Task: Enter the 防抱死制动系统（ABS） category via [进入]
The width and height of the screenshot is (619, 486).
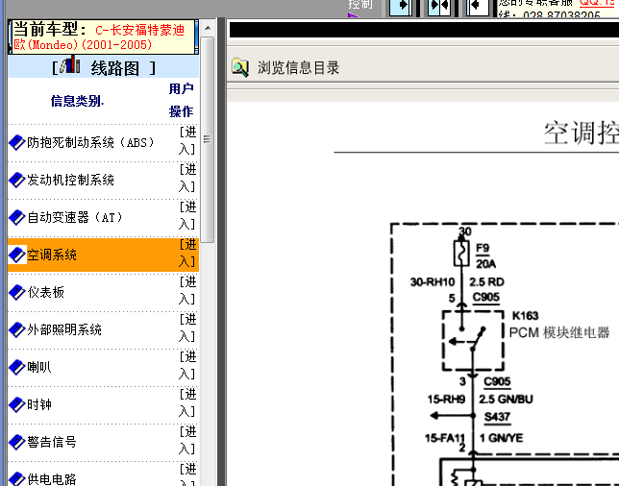Action: point(187,140)
